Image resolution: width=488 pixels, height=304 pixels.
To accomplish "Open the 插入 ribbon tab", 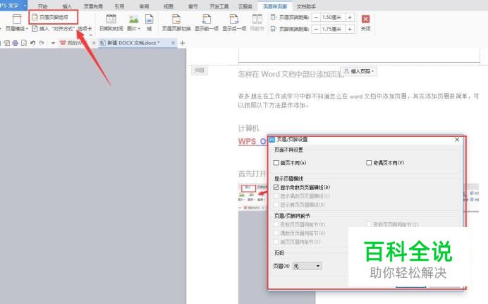I will 67,6.
